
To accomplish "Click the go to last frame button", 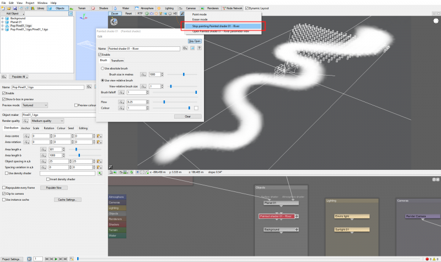I will [65, 259].
